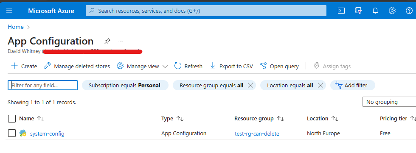Open the system-config store
Image resolution: width=416 pixels, height=153 pixels.
click(47, 134)
